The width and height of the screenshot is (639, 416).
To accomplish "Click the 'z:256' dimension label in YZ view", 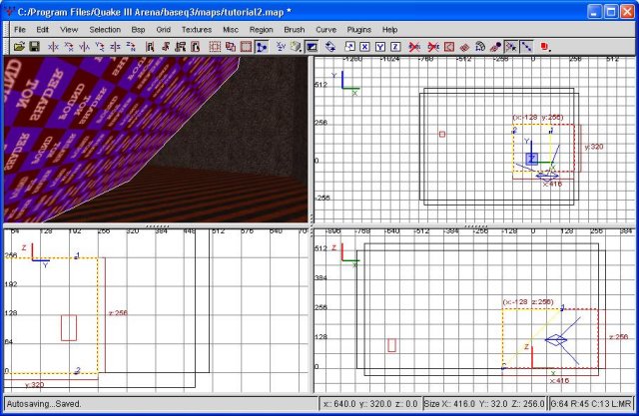I will [118, 313].
